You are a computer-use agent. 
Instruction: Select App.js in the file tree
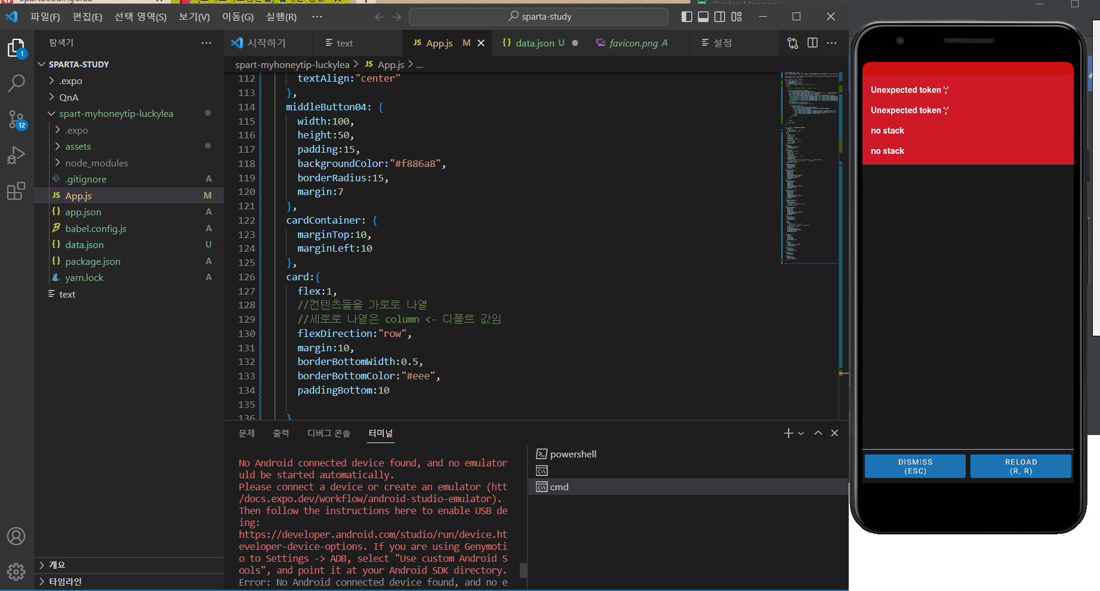tap(129, 196)
